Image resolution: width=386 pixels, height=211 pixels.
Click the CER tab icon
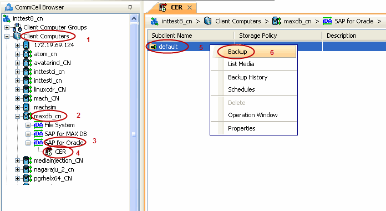click(162, 7)
